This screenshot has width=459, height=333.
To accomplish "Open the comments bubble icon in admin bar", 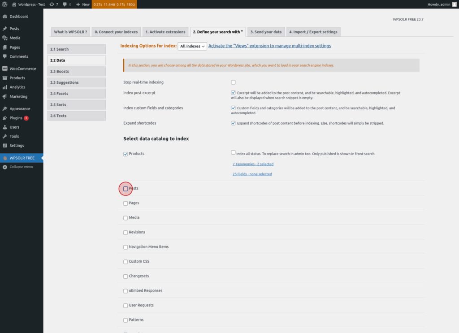I will (x=65, y=4).
